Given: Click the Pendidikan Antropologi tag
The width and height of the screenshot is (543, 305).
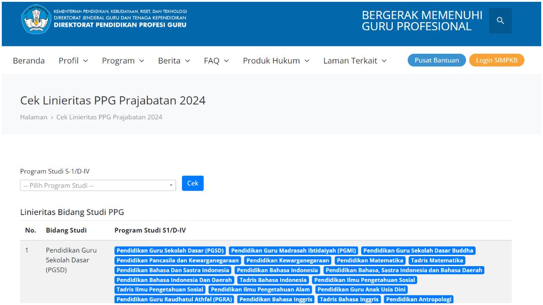Looking at the screenshot, I should 419,299.
